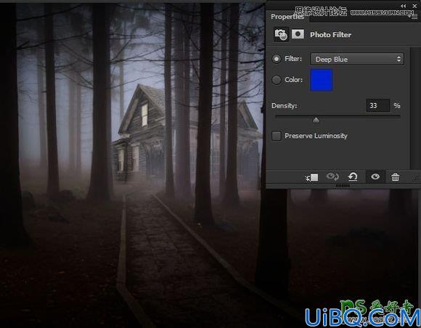Select the Filter radio button
Screen dimensions: 421x328
click(277, 59)
